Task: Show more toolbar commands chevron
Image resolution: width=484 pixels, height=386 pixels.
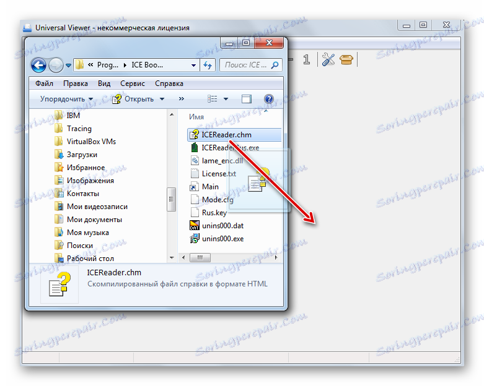Action: pos(181,98)
